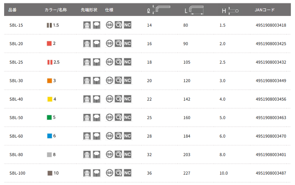Click JAN code 4951908003487
Image resolution: width=295 pixels, height=185 pixels.
tap(271, 173)
